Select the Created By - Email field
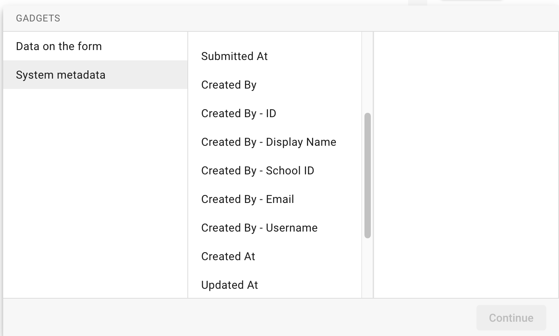559x336 pixels. (247, 199)
